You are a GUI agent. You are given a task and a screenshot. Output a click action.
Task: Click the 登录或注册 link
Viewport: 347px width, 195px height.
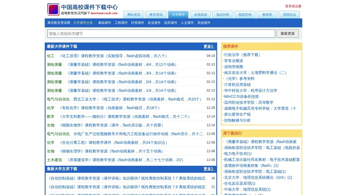coord(293,6)
